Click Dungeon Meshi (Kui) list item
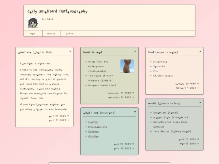Screen dimensions: 219x164 (102, 85)
